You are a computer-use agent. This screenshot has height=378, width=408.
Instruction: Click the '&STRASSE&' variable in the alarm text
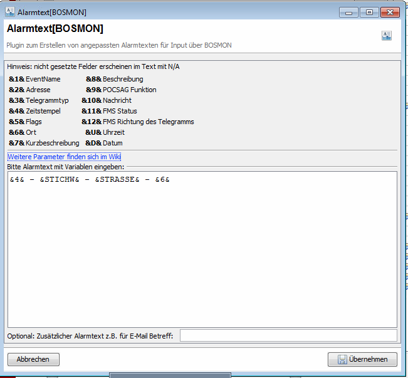(117, 179)
